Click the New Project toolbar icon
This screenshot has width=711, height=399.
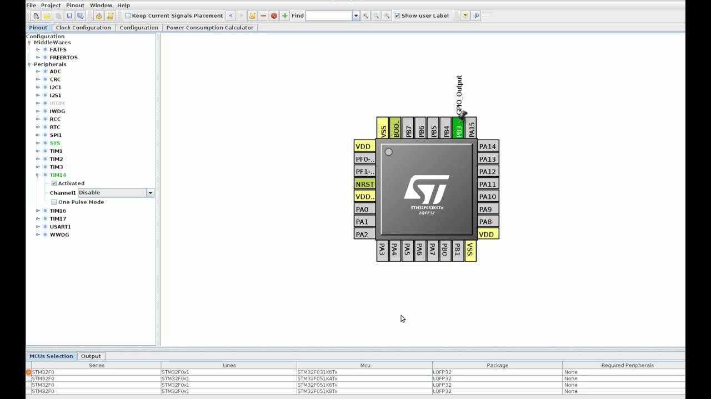pos(36,16)
